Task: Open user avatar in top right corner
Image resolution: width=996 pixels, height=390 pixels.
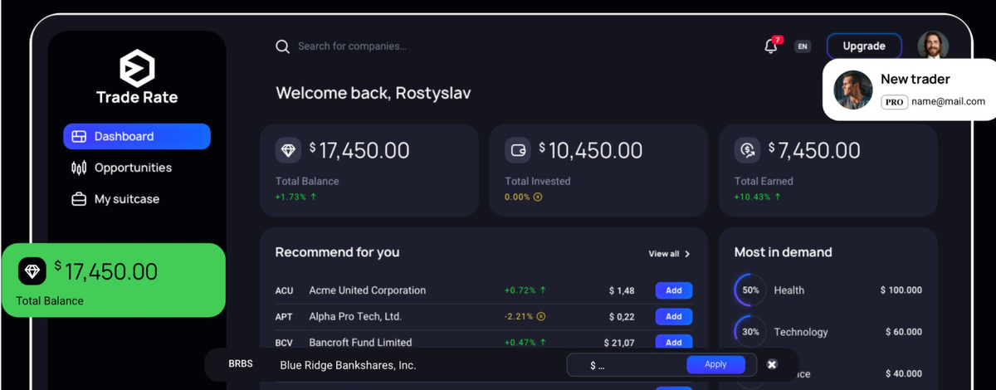Action: click(933, 46)
